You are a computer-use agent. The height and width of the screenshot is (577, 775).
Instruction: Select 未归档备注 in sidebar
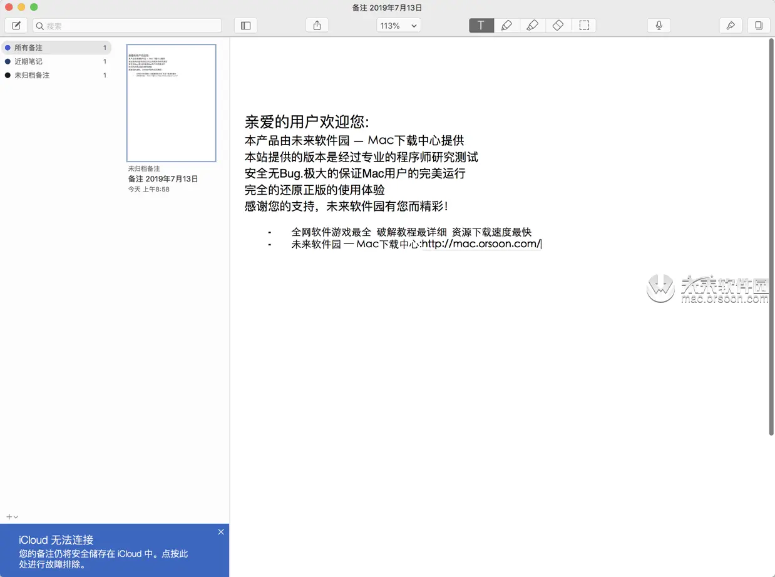tap(56, 75)
